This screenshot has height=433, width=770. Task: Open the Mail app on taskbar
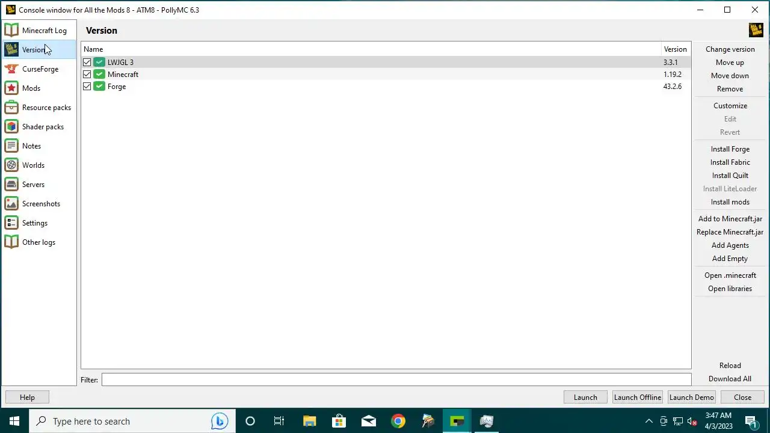[x=369, y=421]
